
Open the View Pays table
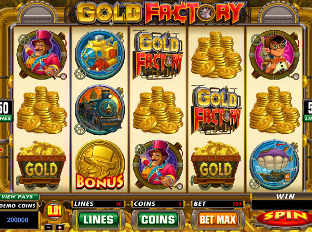pyautogui.click(x=19, y=196)
